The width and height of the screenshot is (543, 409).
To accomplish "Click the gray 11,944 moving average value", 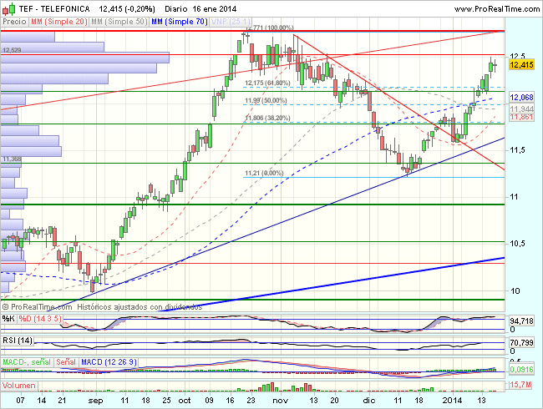I will pos(521,109).
